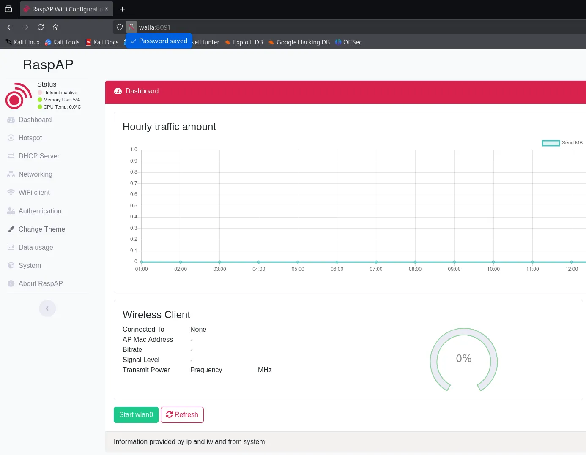This screenshot has width=586, height=455.
Task: Open the System menu item
Action: click(30, 265)
